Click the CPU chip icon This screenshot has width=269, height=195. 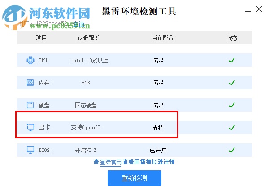pyautogui.click(x=30, y=60)
